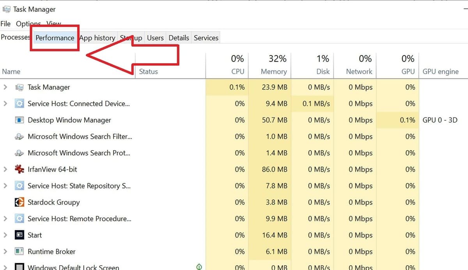Switch to the Performance tab

click(55, 38)
